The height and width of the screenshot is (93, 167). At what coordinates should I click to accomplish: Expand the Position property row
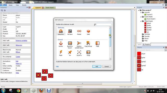pyautogui.click(x=1, y=34)
